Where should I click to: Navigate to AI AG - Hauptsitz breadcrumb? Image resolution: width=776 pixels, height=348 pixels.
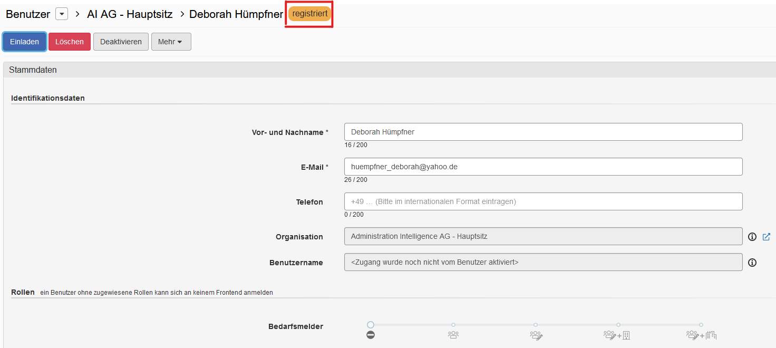pos(130,14)
